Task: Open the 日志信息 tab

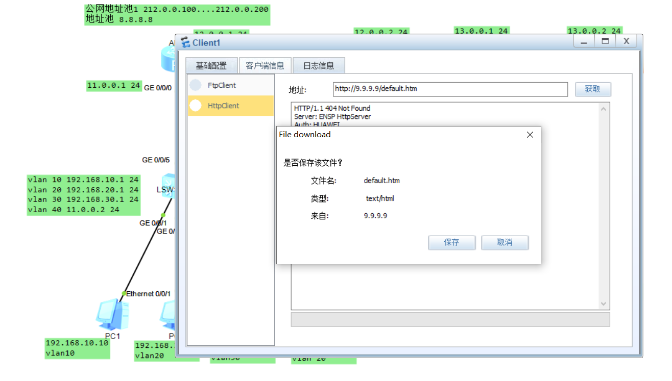Action: coord(319,66)
